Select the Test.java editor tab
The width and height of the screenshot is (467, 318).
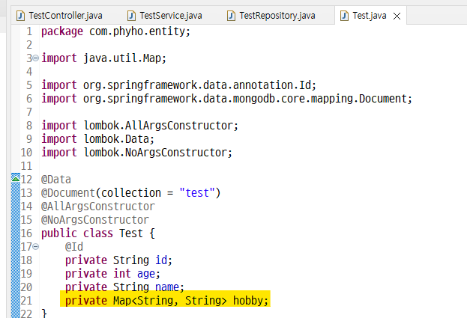pyautogui.click(x=370, y=16)
